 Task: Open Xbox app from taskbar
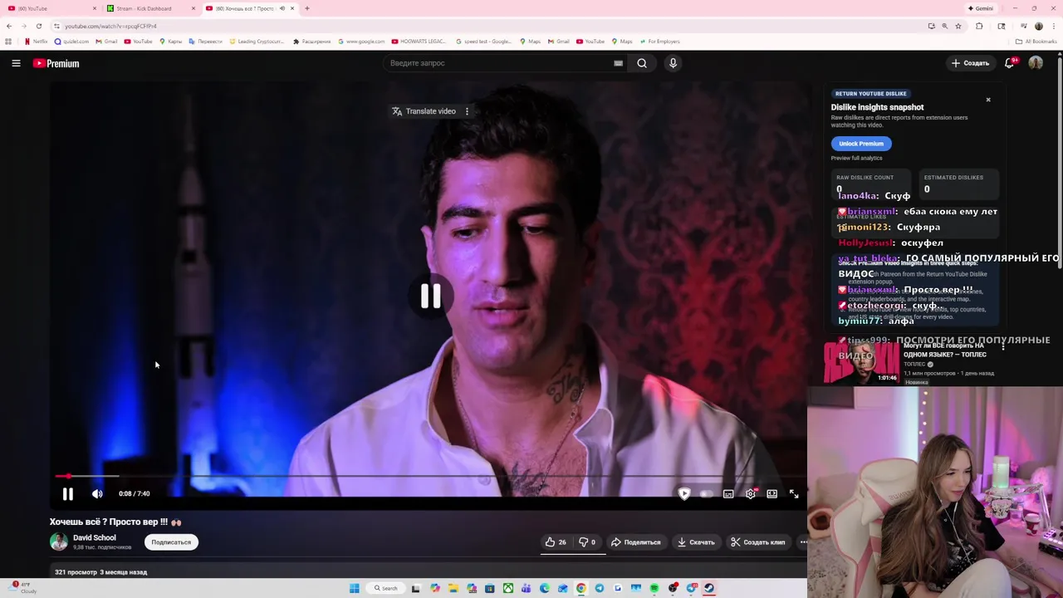tap(507, 588)
